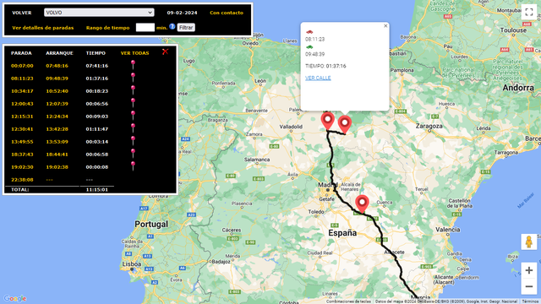Click the PARADA column header
Viewport: 541px width, 304px height.
coord(21,53)
